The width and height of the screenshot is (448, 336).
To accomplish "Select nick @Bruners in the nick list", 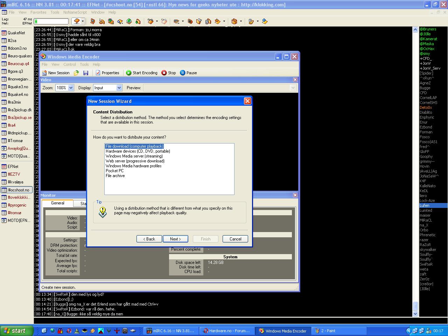I will [428, 29].
